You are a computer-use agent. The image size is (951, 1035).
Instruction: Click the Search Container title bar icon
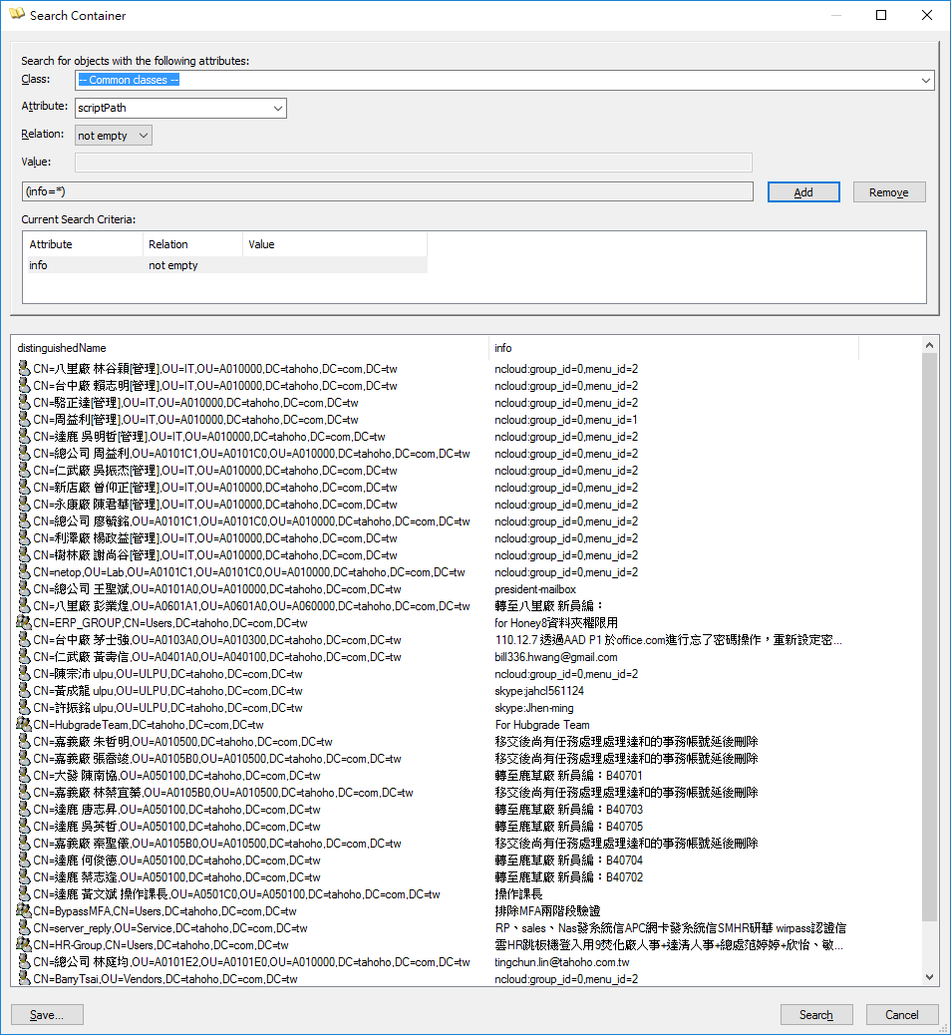[16, 16]
